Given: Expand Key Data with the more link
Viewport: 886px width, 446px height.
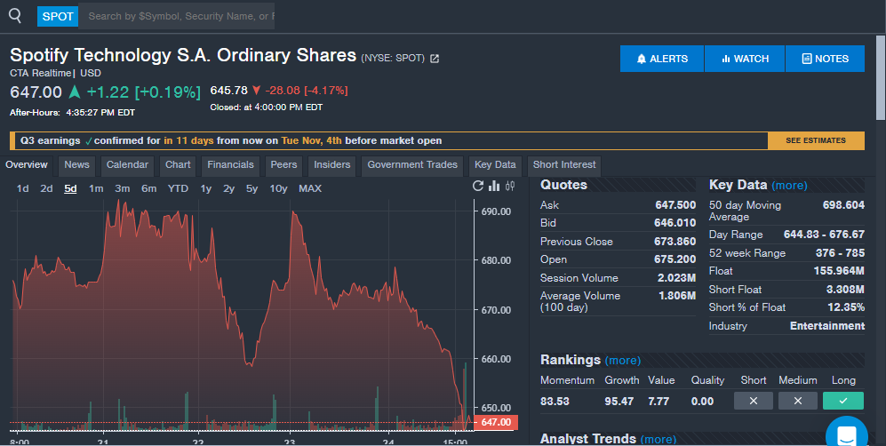Looking at the screenshot, I should pos(789,186).
